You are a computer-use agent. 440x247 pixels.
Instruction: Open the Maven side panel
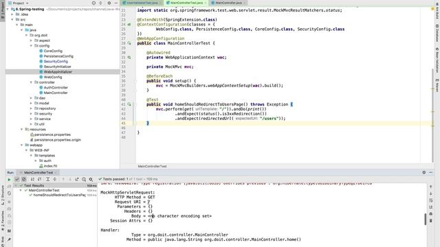[x=437, y=85]
